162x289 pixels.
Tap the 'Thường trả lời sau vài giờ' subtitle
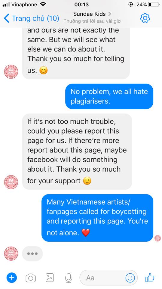[x=92, y=21]
